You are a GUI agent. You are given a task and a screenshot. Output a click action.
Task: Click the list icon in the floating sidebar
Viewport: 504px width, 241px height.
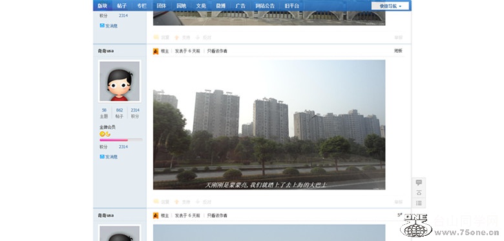click(419, 203)
